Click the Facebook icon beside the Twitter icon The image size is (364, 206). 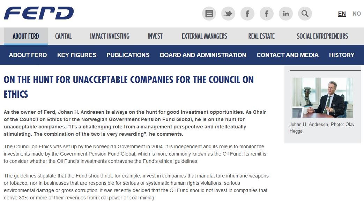click(247, 14)
